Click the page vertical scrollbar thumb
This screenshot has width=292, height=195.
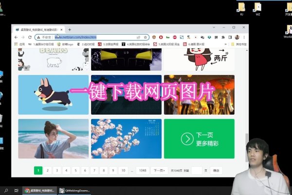(247, 147)
